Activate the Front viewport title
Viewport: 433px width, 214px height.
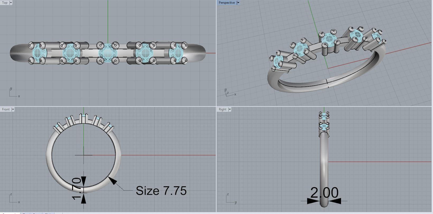pyautogui.click(x=6, y=109)
